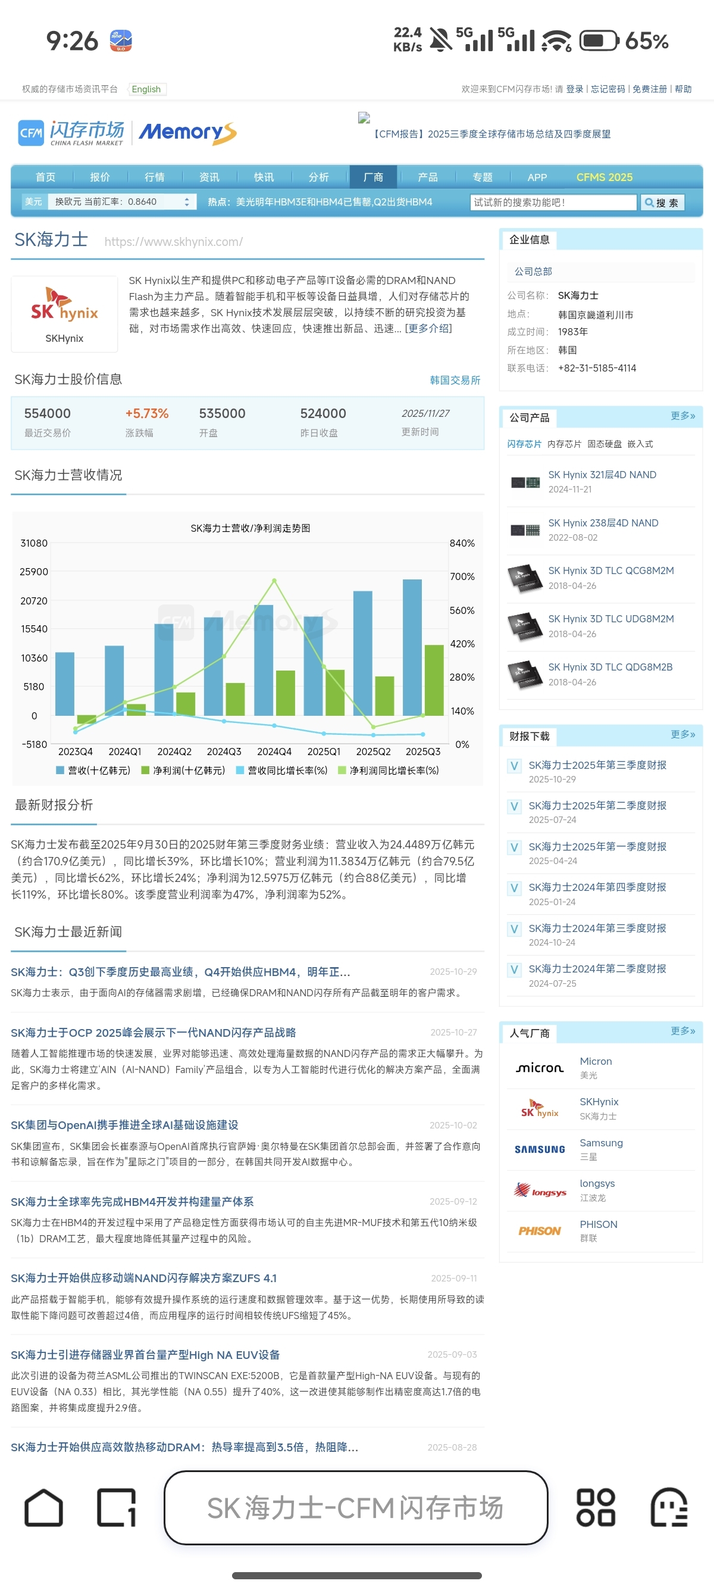The image size is (714, 1590).
Task: Click the PHISON logo
Action: coord(540,1231)
